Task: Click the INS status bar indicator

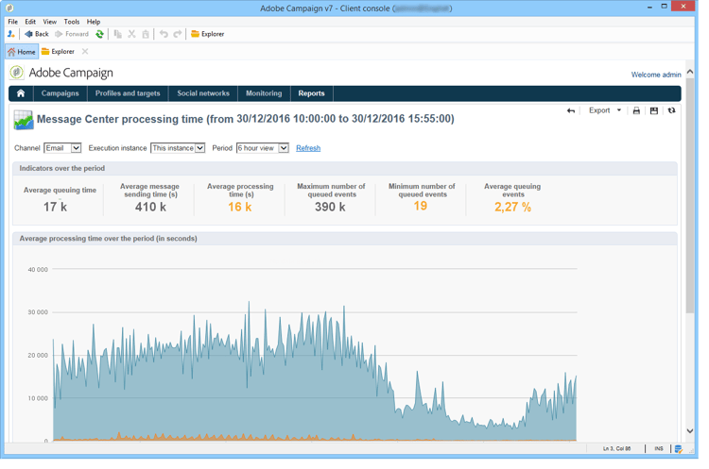Action: [659, 449]
